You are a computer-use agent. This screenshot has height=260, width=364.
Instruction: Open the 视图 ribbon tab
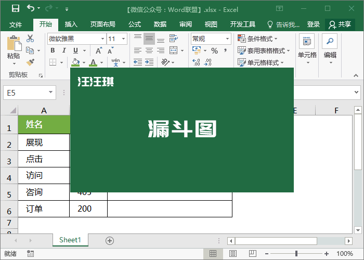pyautogui.click(x=211, y=24)
